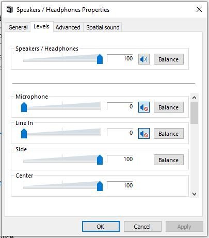Click the Side volume value field
Viewport: 209px width, 238px height.
tap(120, 159)
